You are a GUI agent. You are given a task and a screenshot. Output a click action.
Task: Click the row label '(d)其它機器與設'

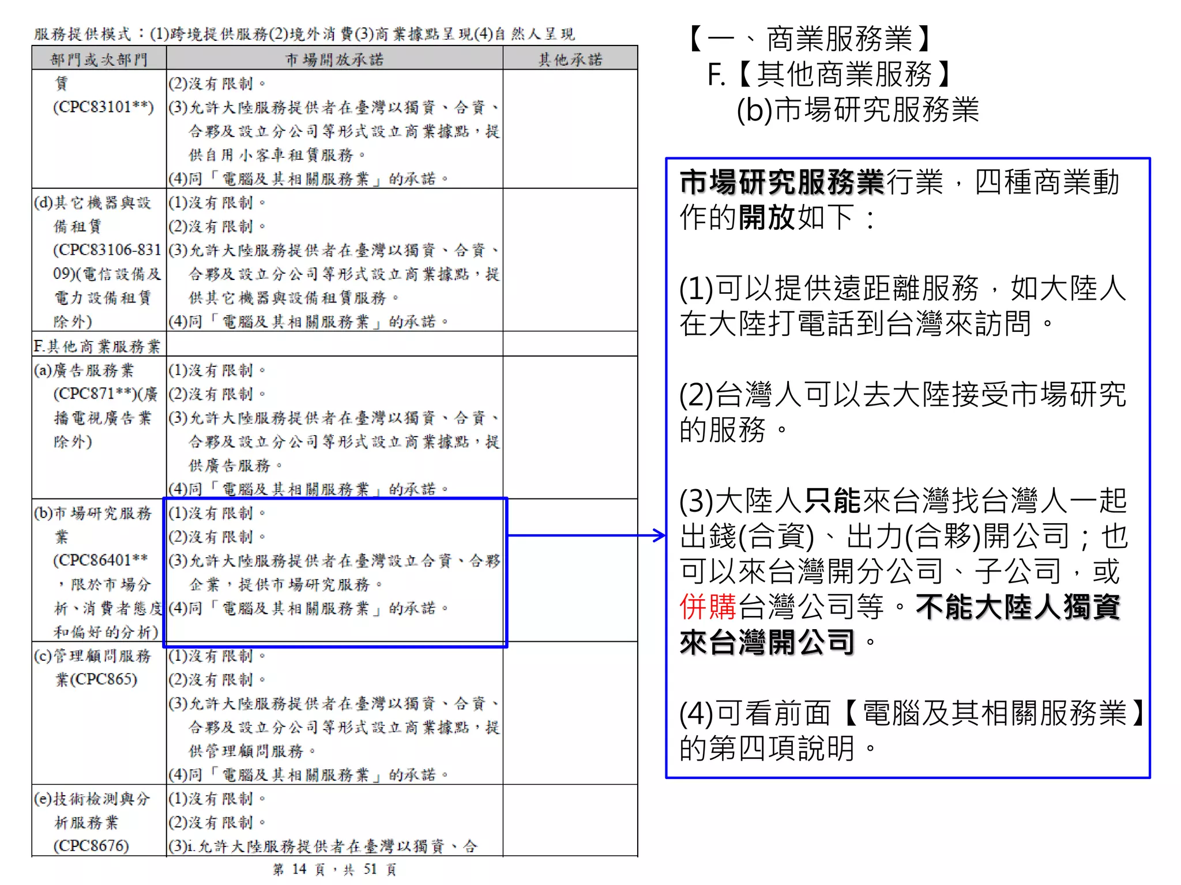(92, 203)
